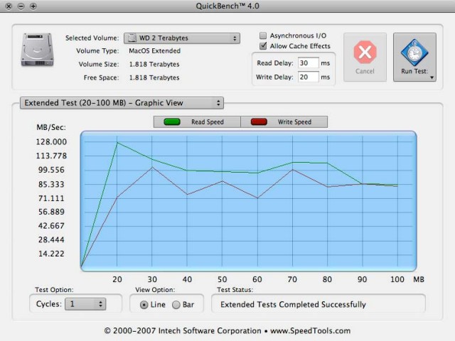The image size is (455, 341).
Task: Click the red Cancel X icon
Action: click(x=365, y=52)
